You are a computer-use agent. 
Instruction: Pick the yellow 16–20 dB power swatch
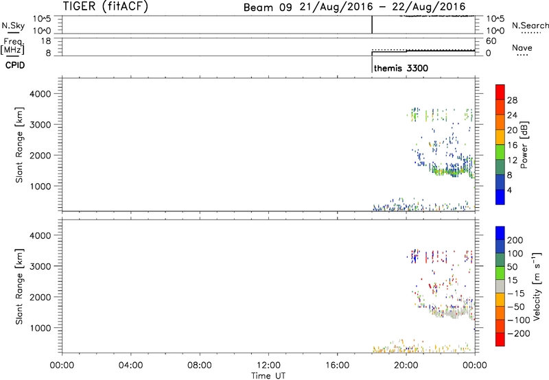(500, 136)
